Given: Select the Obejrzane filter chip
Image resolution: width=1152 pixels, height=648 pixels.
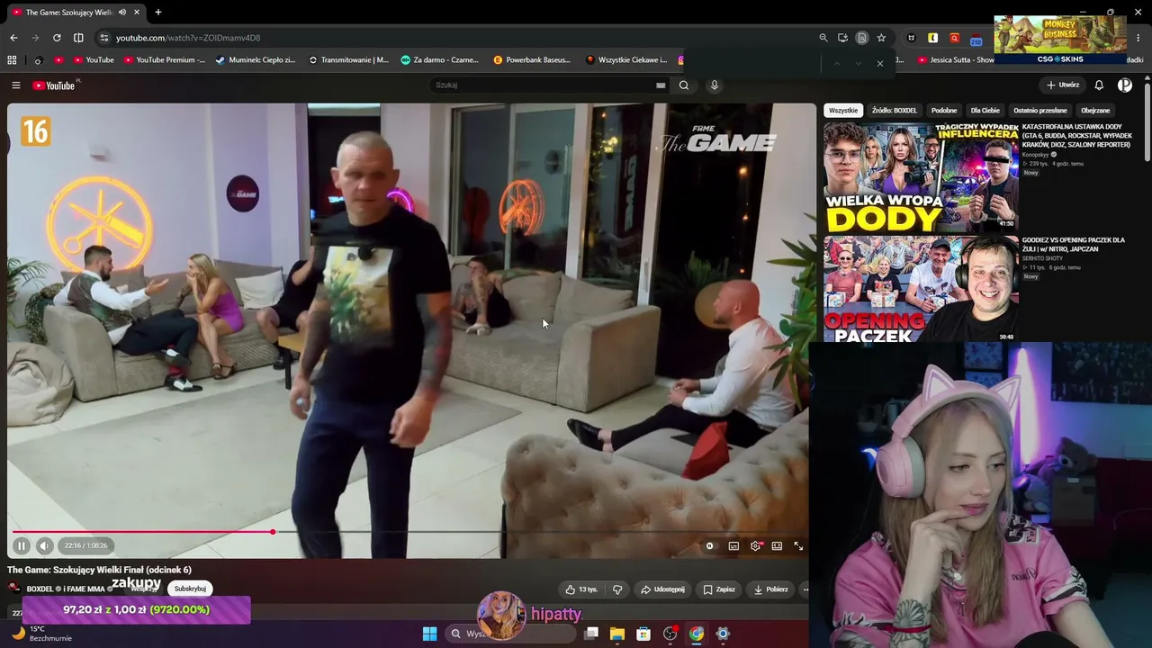Looking at the screenshot, I should pyautogui.click(x=1095, y=111).
